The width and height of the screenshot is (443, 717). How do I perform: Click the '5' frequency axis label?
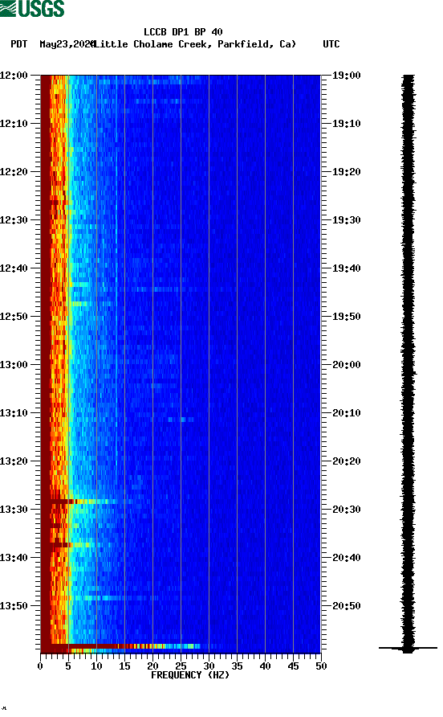pyautogui.click(x=68, y=666)
